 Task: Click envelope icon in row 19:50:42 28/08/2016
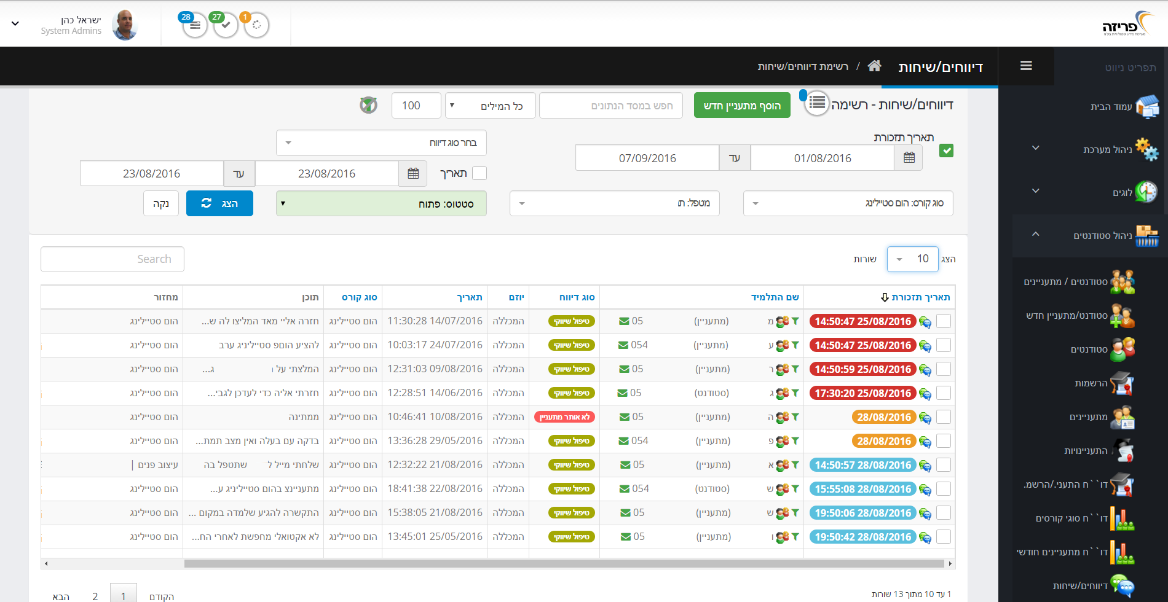coord(626,537)
